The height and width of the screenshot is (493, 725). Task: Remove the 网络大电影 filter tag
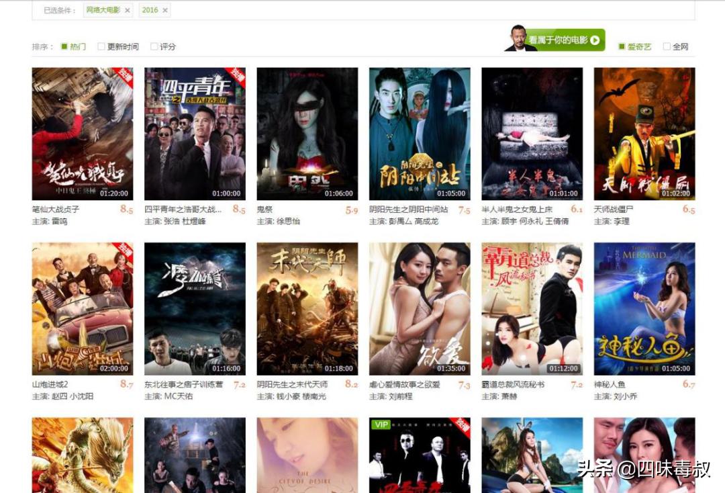[x=127, y=10]
